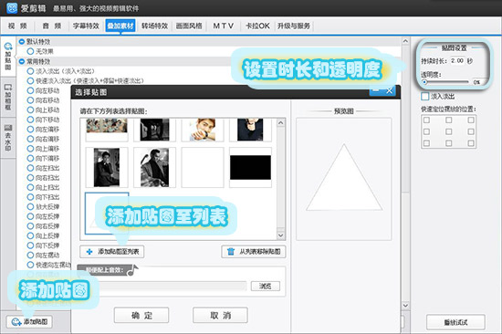Image resolution: width=502 pixels, height=334 pixels.
Task: Open the 转场特效 tab
Action: (x=154, y=26)
